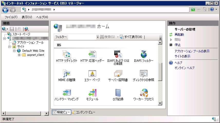
Task: Open the ディレクトリの参照 feature
Action: point(144,76)
